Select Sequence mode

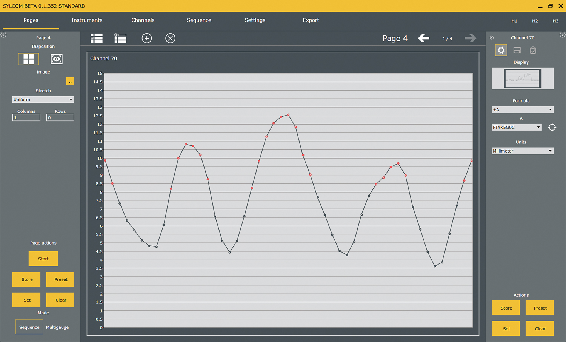click(29, 327)
